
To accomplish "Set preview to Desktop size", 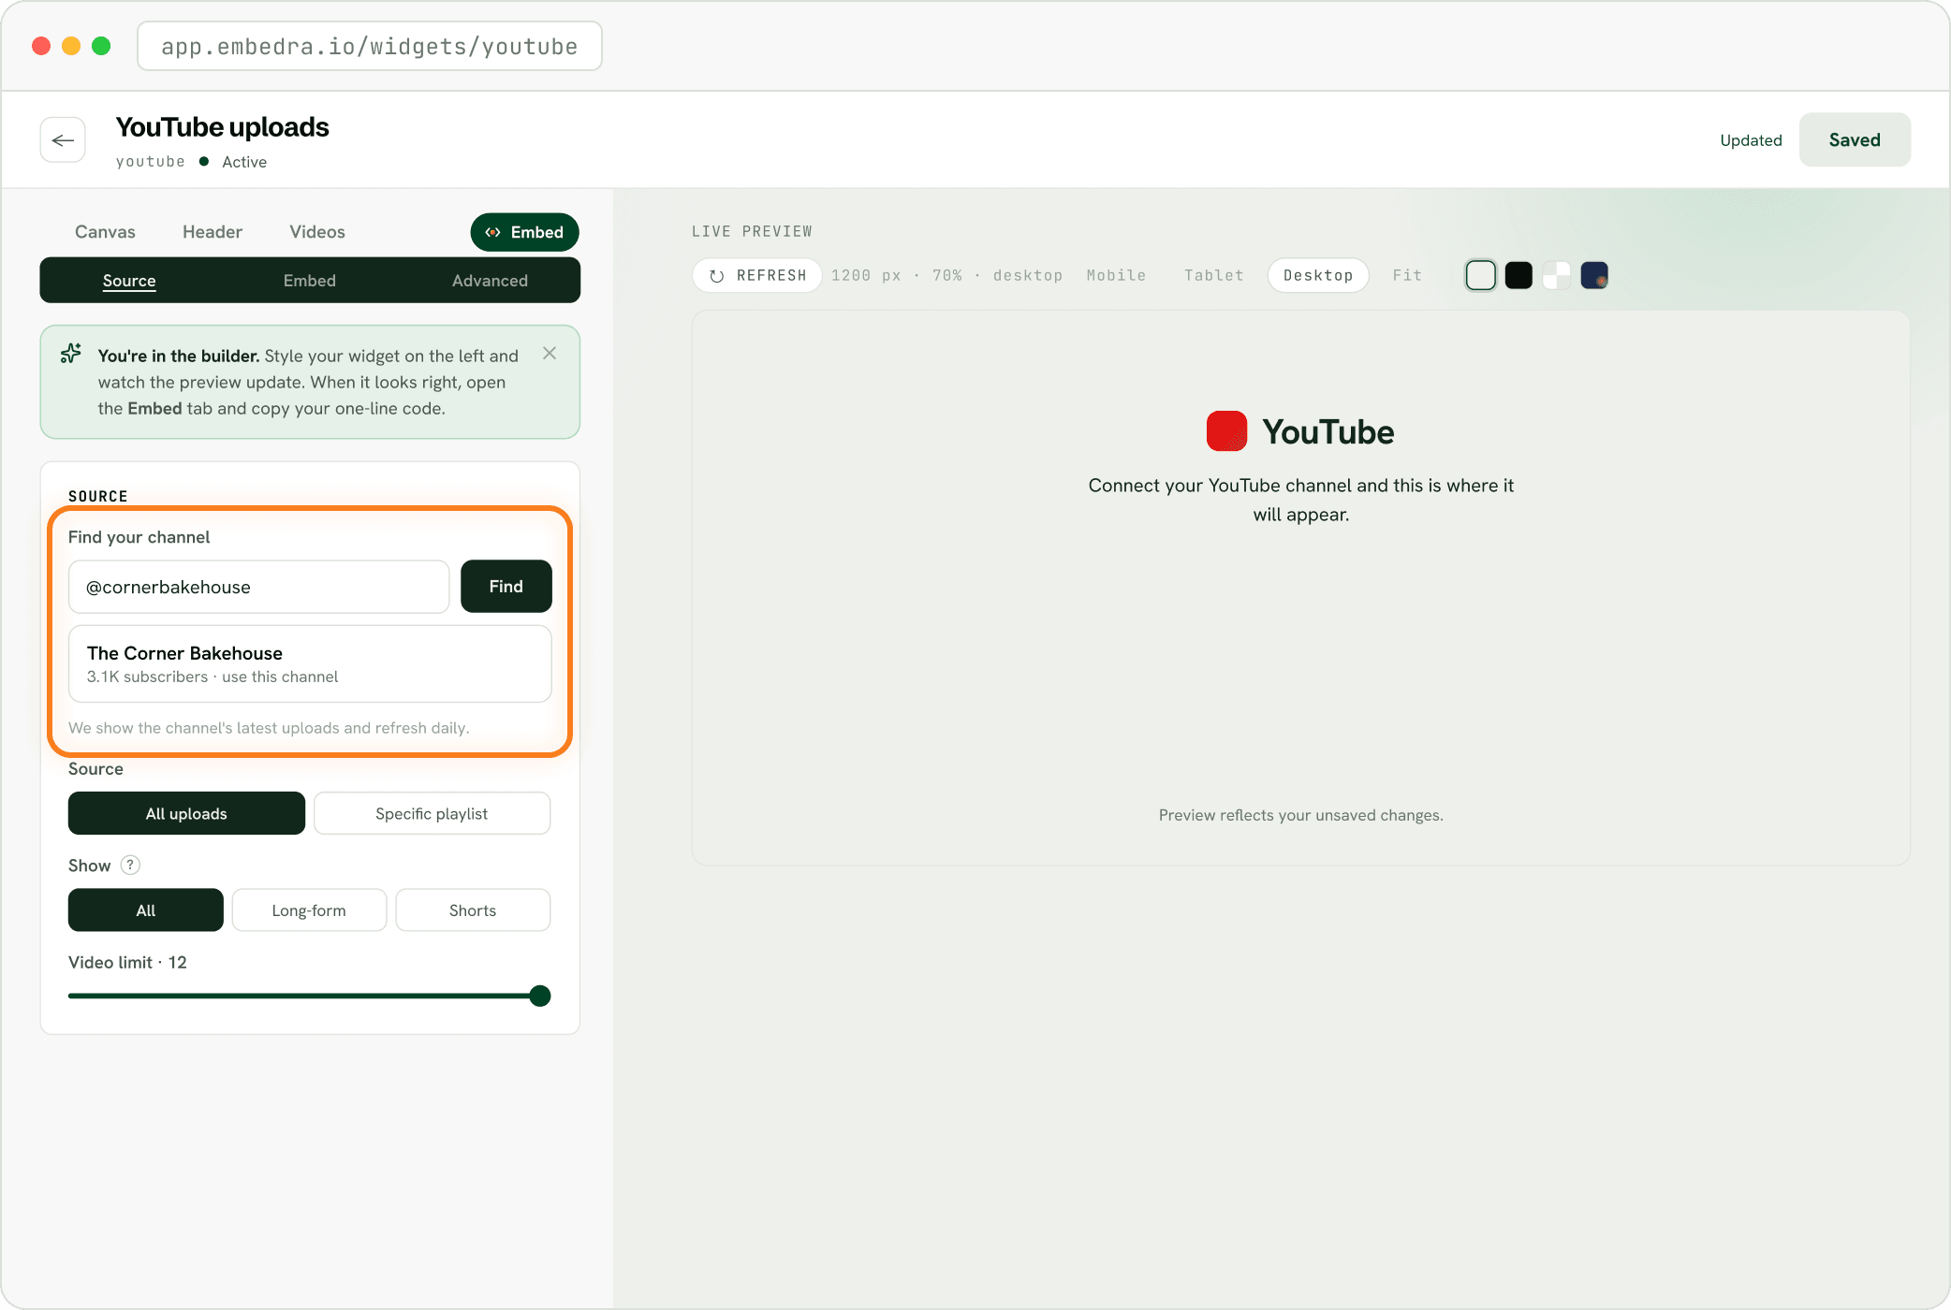I will [x=1318, y=275].
